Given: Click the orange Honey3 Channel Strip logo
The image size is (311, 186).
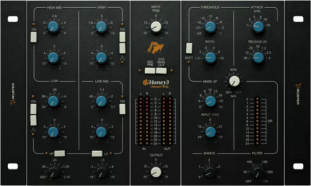Looking at the screenshot, I should click(x=155, y=84).
